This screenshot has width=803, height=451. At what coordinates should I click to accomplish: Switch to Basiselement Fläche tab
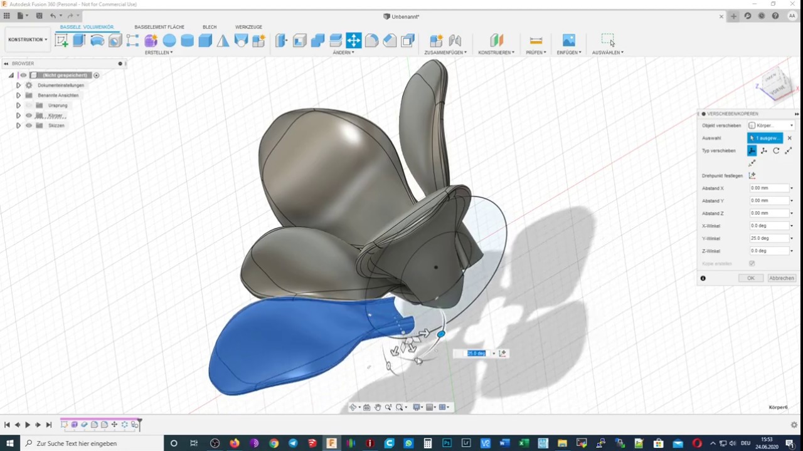tap(159, 27)
